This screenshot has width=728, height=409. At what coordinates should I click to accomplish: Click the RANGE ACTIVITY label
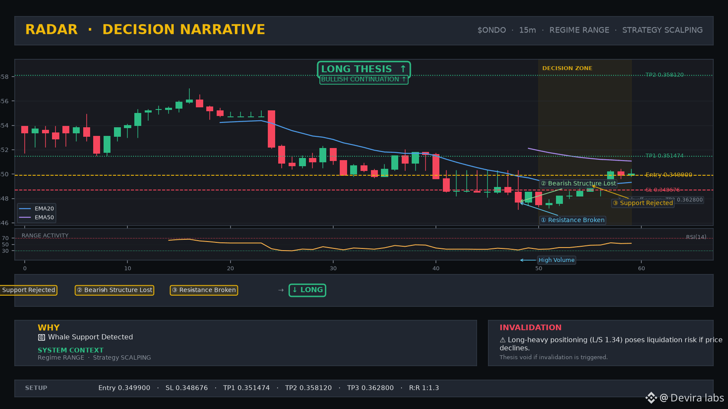45,236
